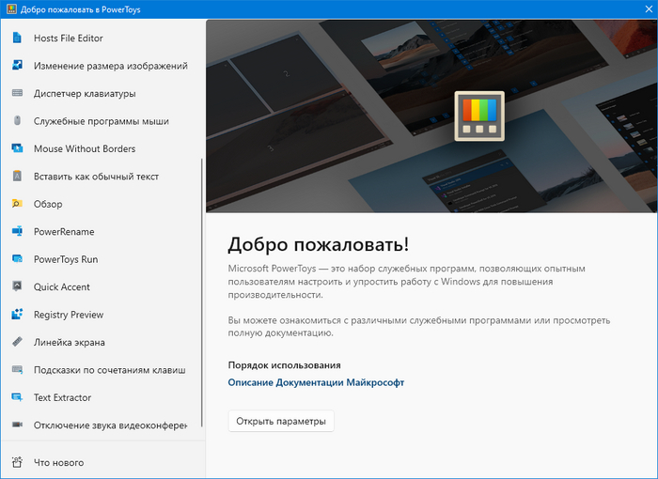Select the Registry Preview label
The width and height of the screenshot is (658, 479).
point(69,315)
